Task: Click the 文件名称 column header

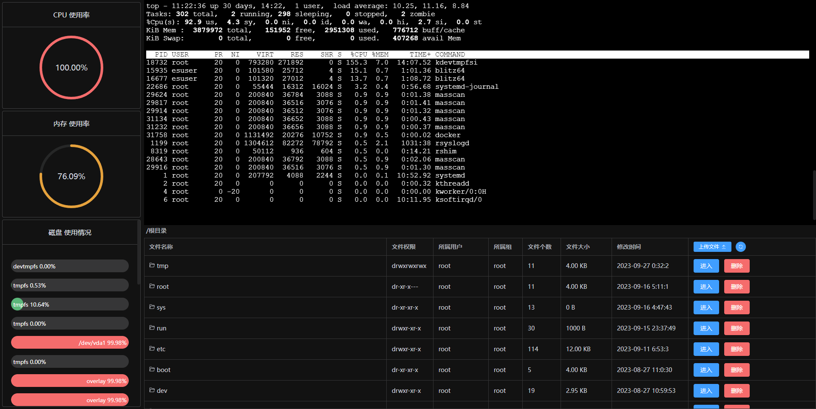Action: [161, 247]
